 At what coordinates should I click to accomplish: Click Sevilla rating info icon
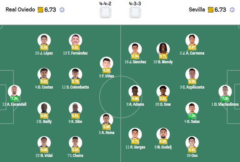232,10
